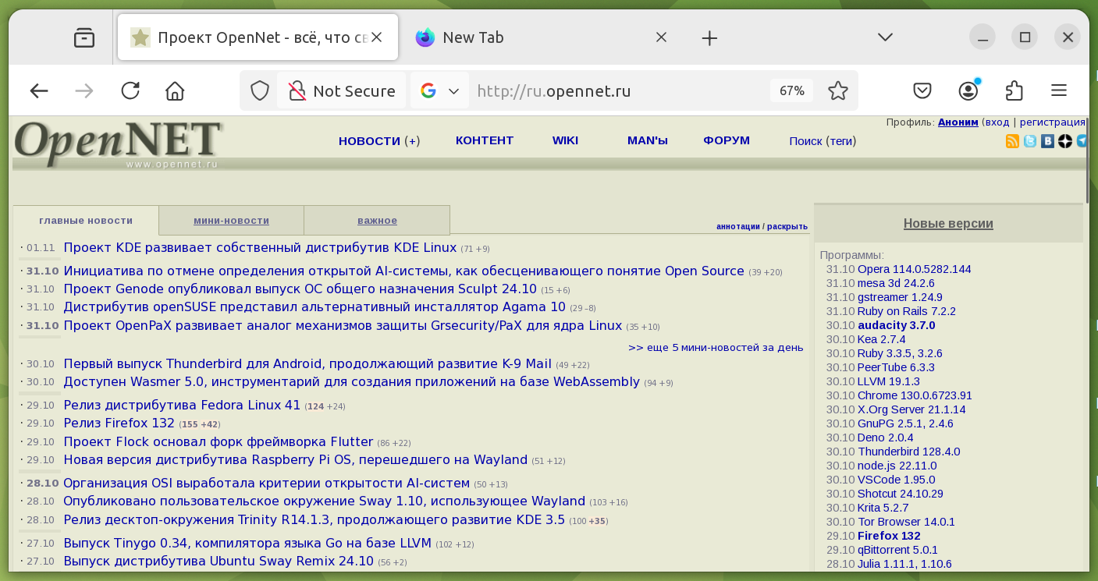Show the Not Secure connection info

tap(342, 91)
